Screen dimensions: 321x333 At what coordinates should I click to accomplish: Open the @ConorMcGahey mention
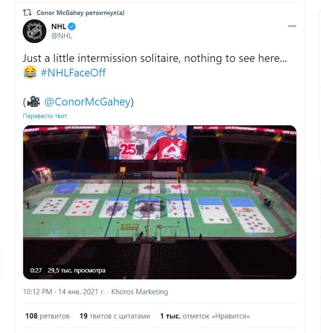(x=87, y=102)
